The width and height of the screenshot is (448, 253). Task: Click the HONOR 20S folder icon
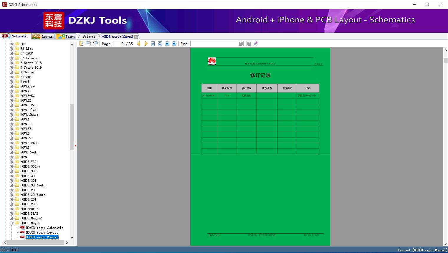tap(17, 204)
